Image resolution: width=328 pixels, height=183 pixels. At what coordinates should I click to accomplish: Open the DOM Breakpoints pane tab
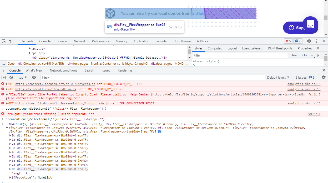coord(280,48)
